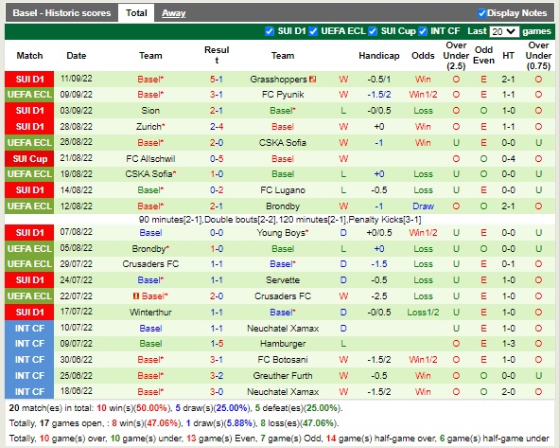The image size is (559, 448).
Task: Click the Sion team name
Action: click(x=150, y=110)
